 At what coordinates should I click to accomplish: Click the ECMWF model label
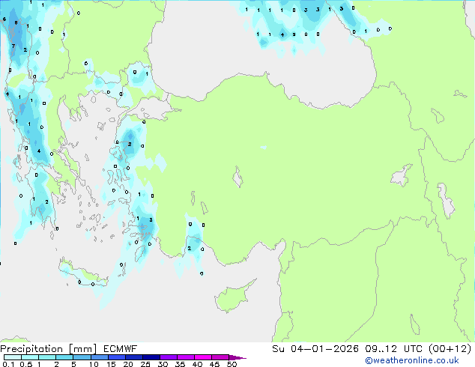(114, 348)
